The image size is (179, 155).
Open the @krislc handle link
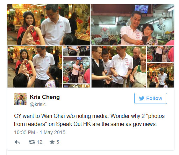(x=38, y=104)
